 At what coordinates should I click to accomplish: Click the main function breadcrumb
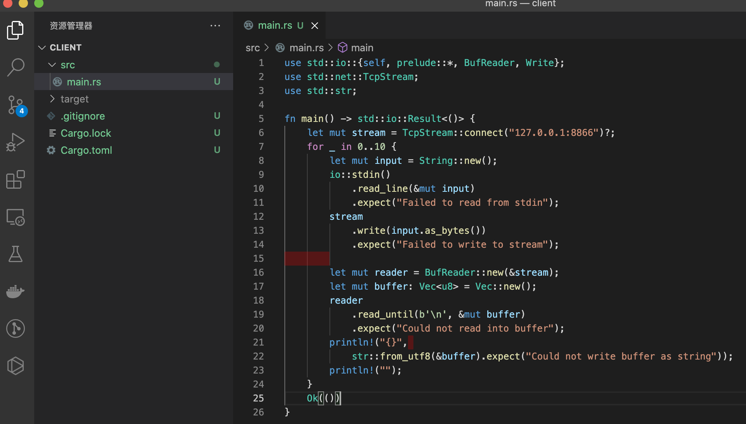point(362,48)
